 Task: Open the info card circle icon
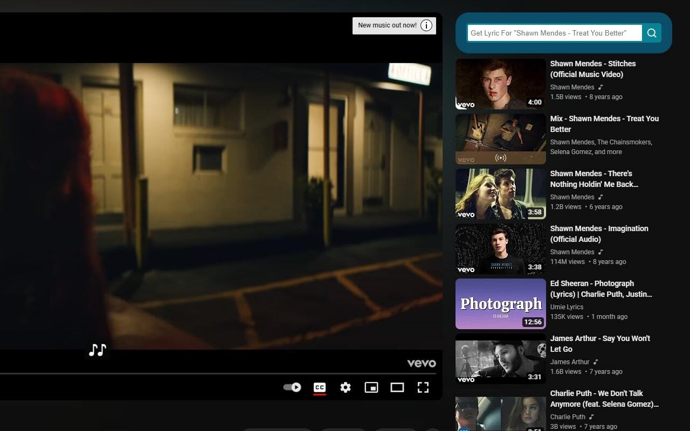tap(426, 25)
